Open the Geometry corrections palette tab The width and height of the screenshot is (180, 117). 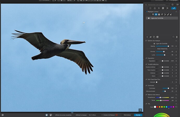(x=163, y=8)
